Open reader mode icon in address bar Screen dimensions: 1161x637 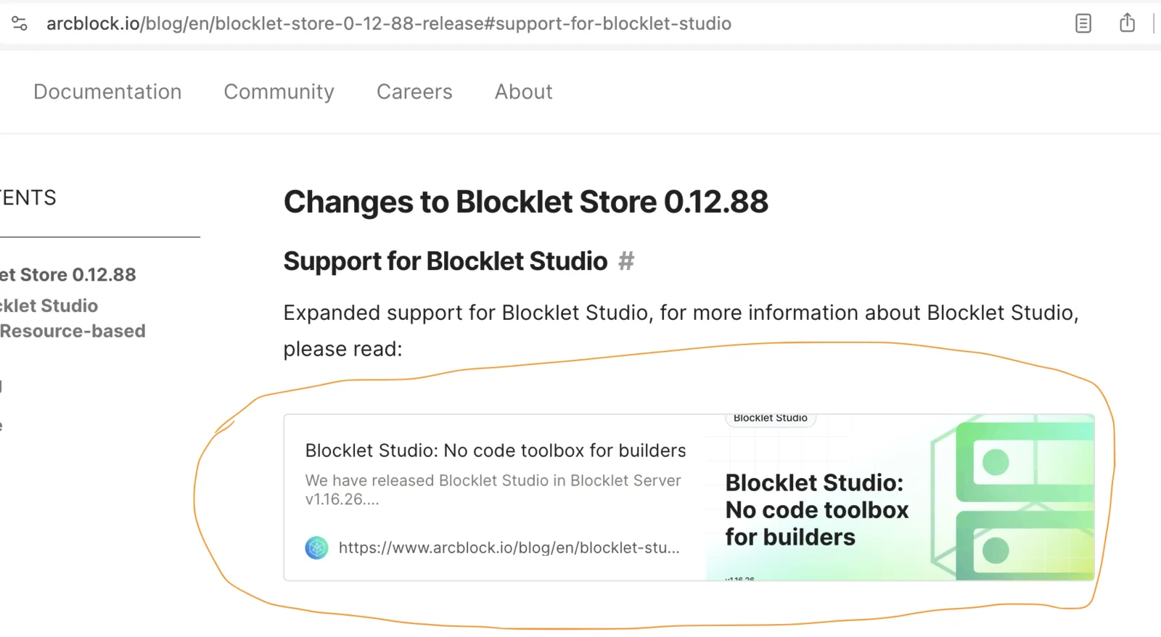click(1083, 23)
